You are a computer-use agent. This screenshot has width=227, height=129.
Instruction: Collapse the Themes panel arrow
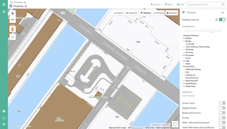[x=222, y=13]
